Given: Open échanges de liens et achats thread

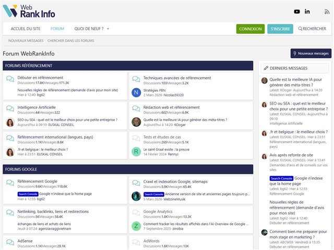Looking at the screenshot, I should [44, 224].
